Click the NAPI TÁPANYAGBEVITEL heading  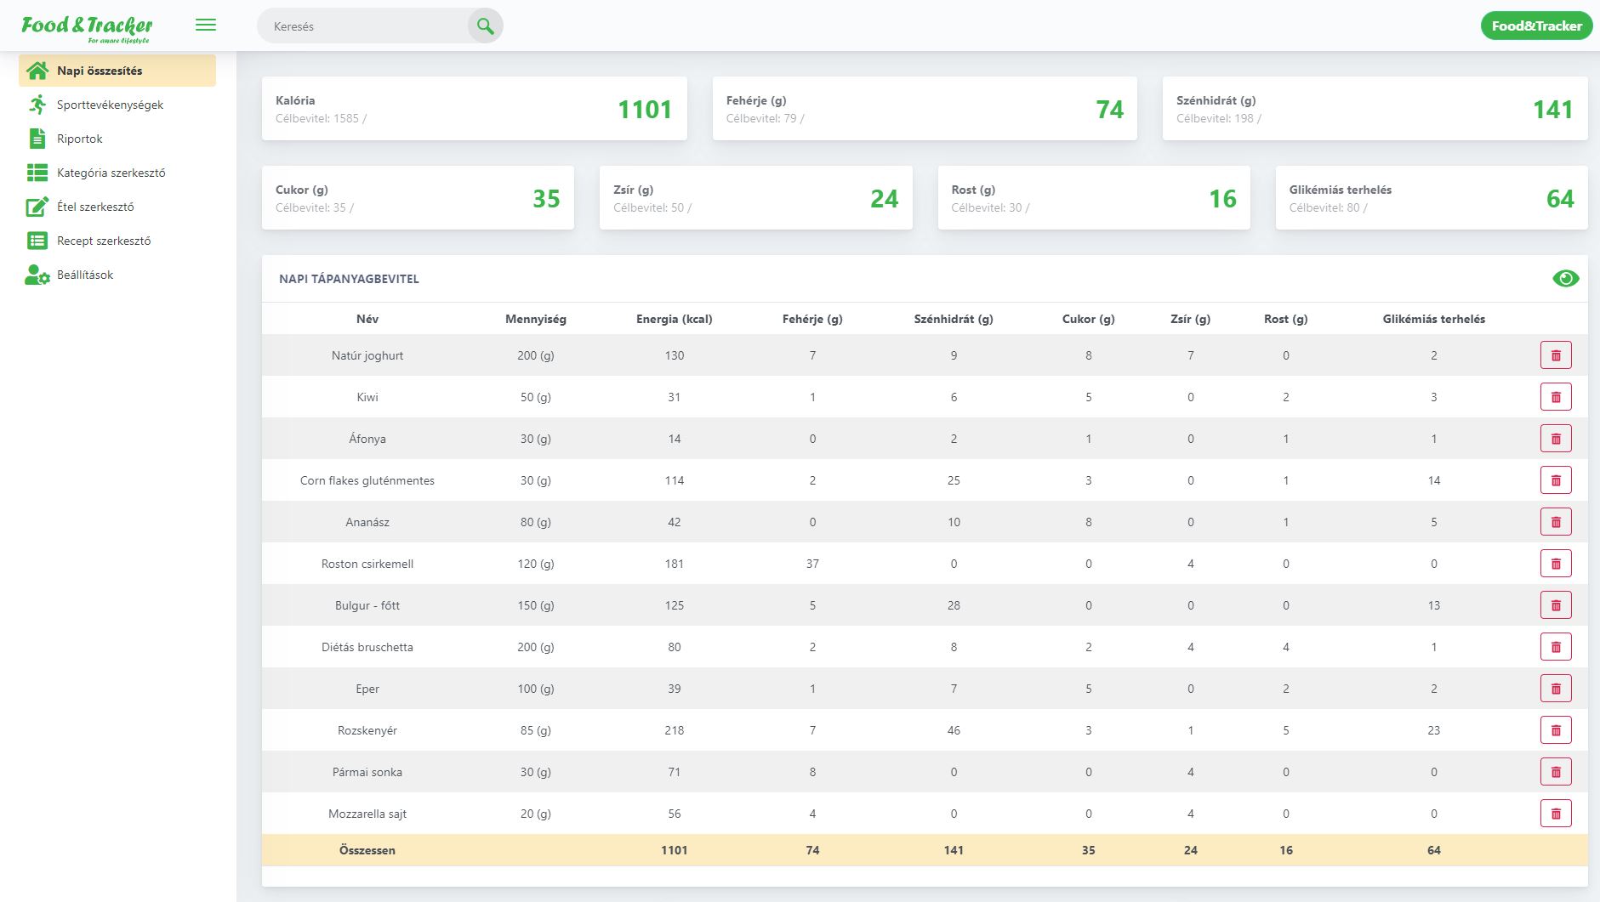point(349,279)
